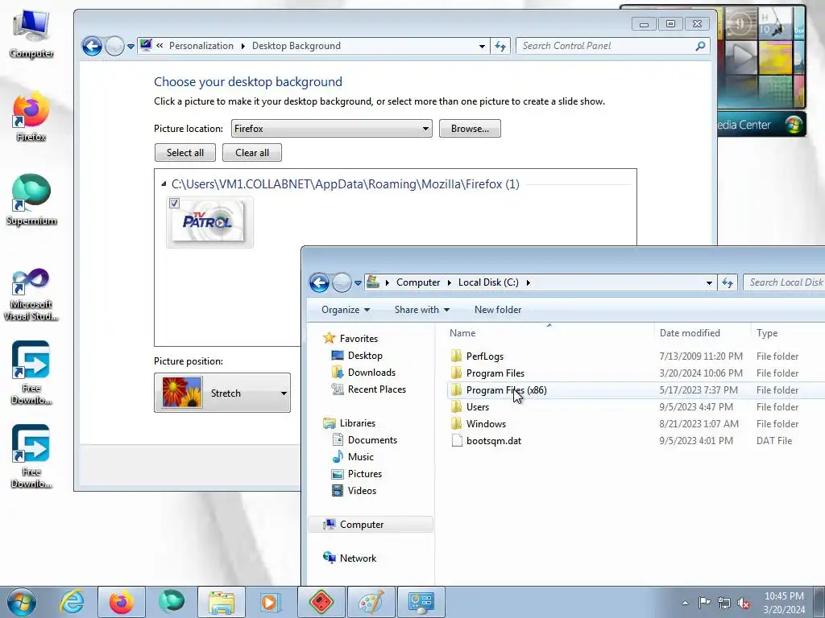The width and height of the screenshot is (825, 618).
Task: Open Downloads under Favorites
Action: (x=363, y=373)
